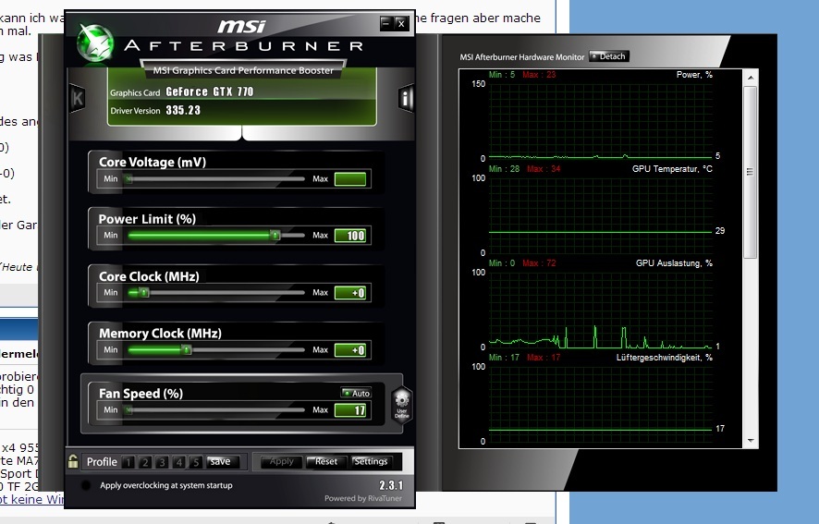Click the Memory Clock slider handle
Image resolution: width=819 pixels, height=524 pixels.
pos(187,350)
